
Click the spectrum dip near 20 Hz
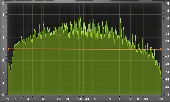click(10, 72)
